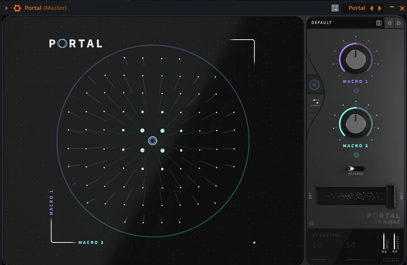The image size is (407, 265).
Task: Save the current preset
Action: click(x=379, y=23)
